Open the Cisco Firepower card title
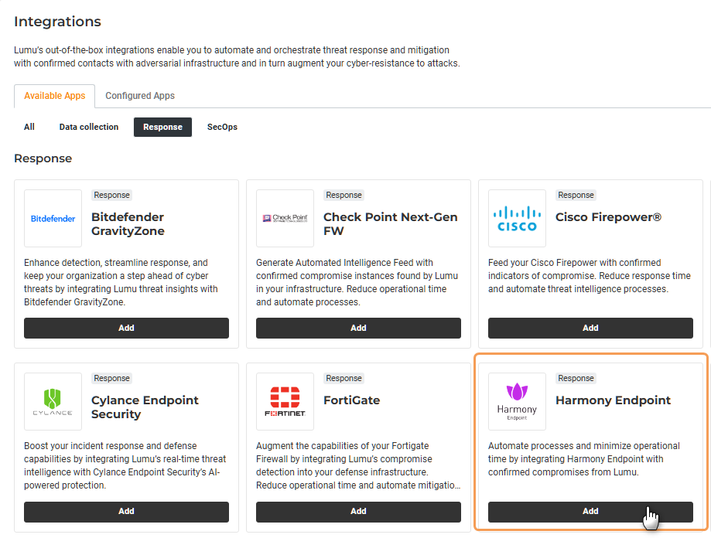The width and height of the screenshot is (711, 538). [x=608, y=217]
